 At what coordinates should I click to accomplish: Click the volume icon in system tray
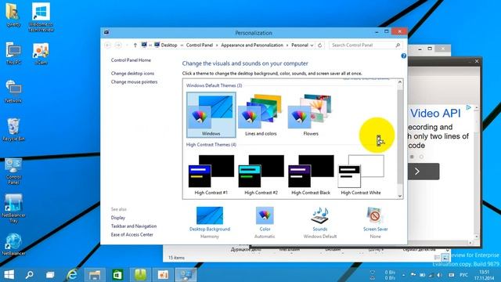[440, 275]
